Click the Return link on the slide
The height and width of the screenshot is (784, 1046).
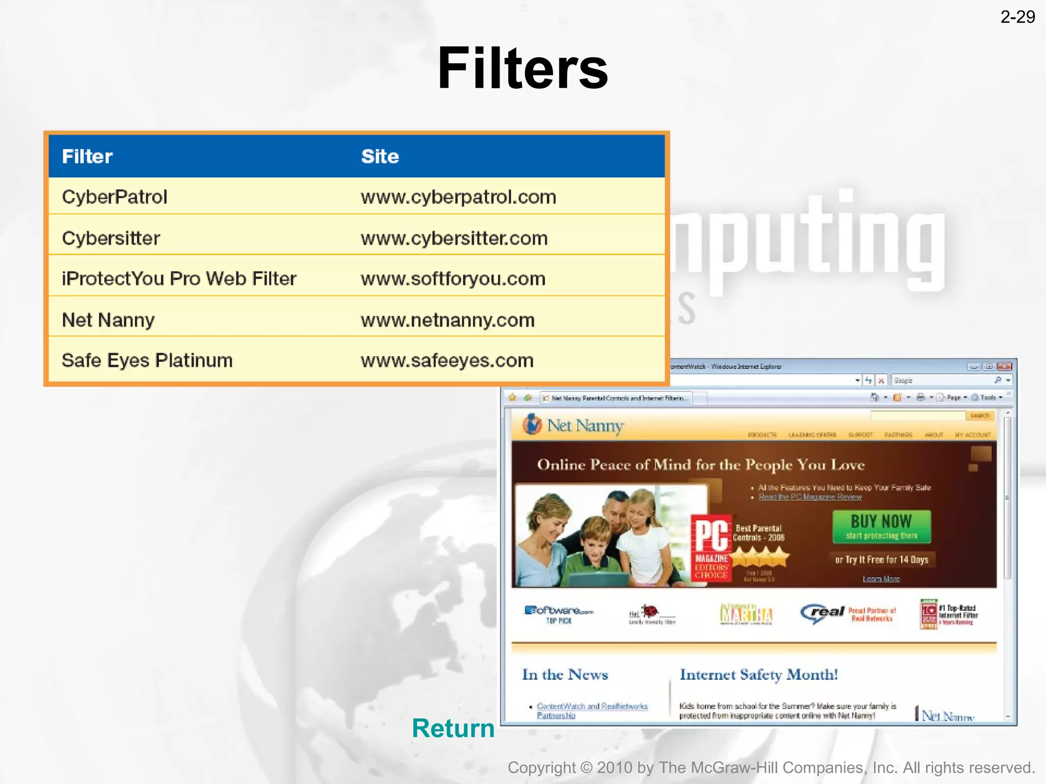click(x=453, y=728)
